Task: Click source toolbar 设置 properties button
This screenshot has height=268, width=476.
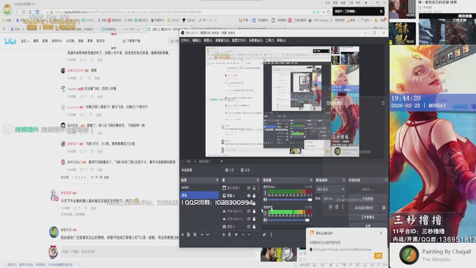Action: click(x=230, y=170)
